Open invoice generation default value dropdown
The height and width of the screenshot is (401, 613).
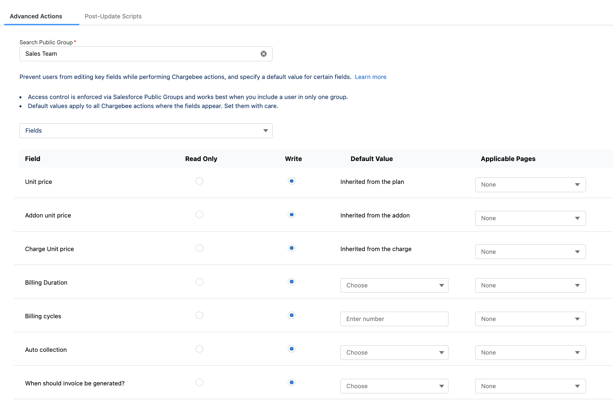(394, 386)
